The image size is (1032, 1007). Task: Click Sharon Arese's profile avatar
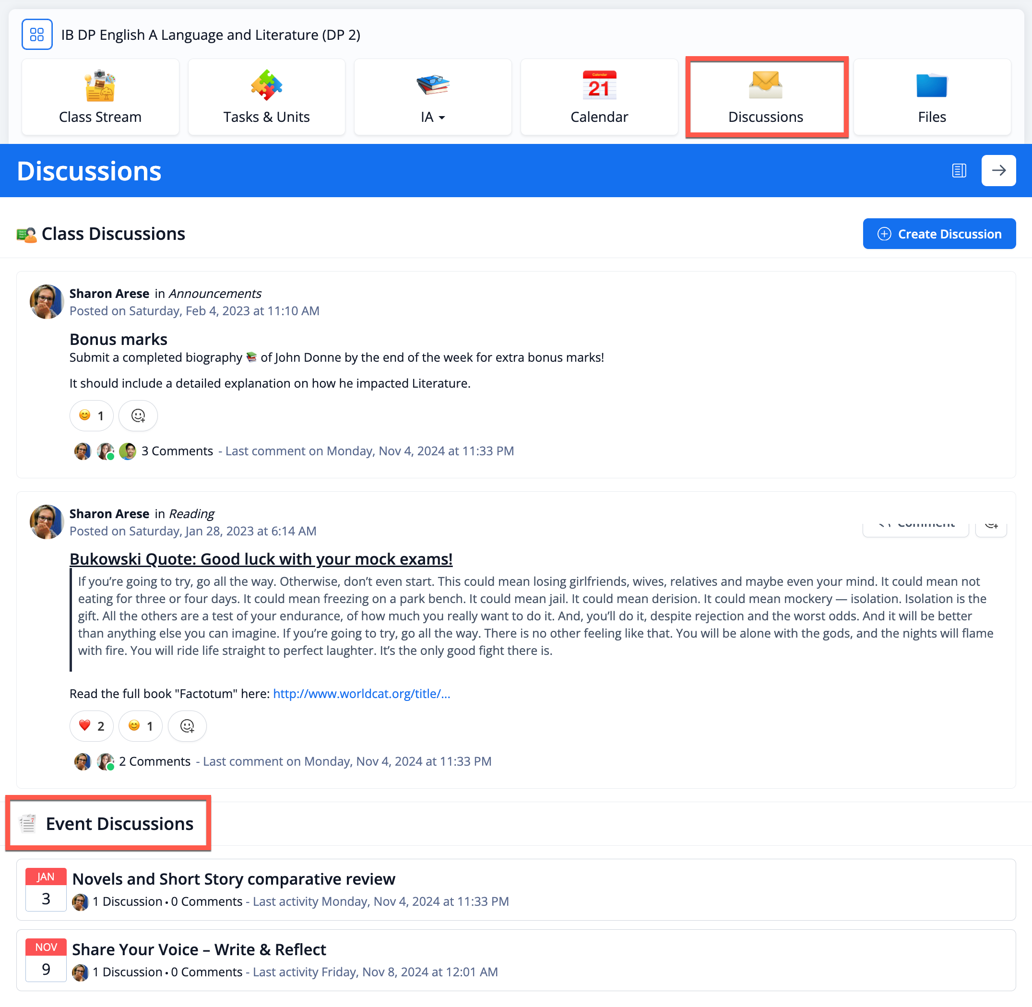47,302
